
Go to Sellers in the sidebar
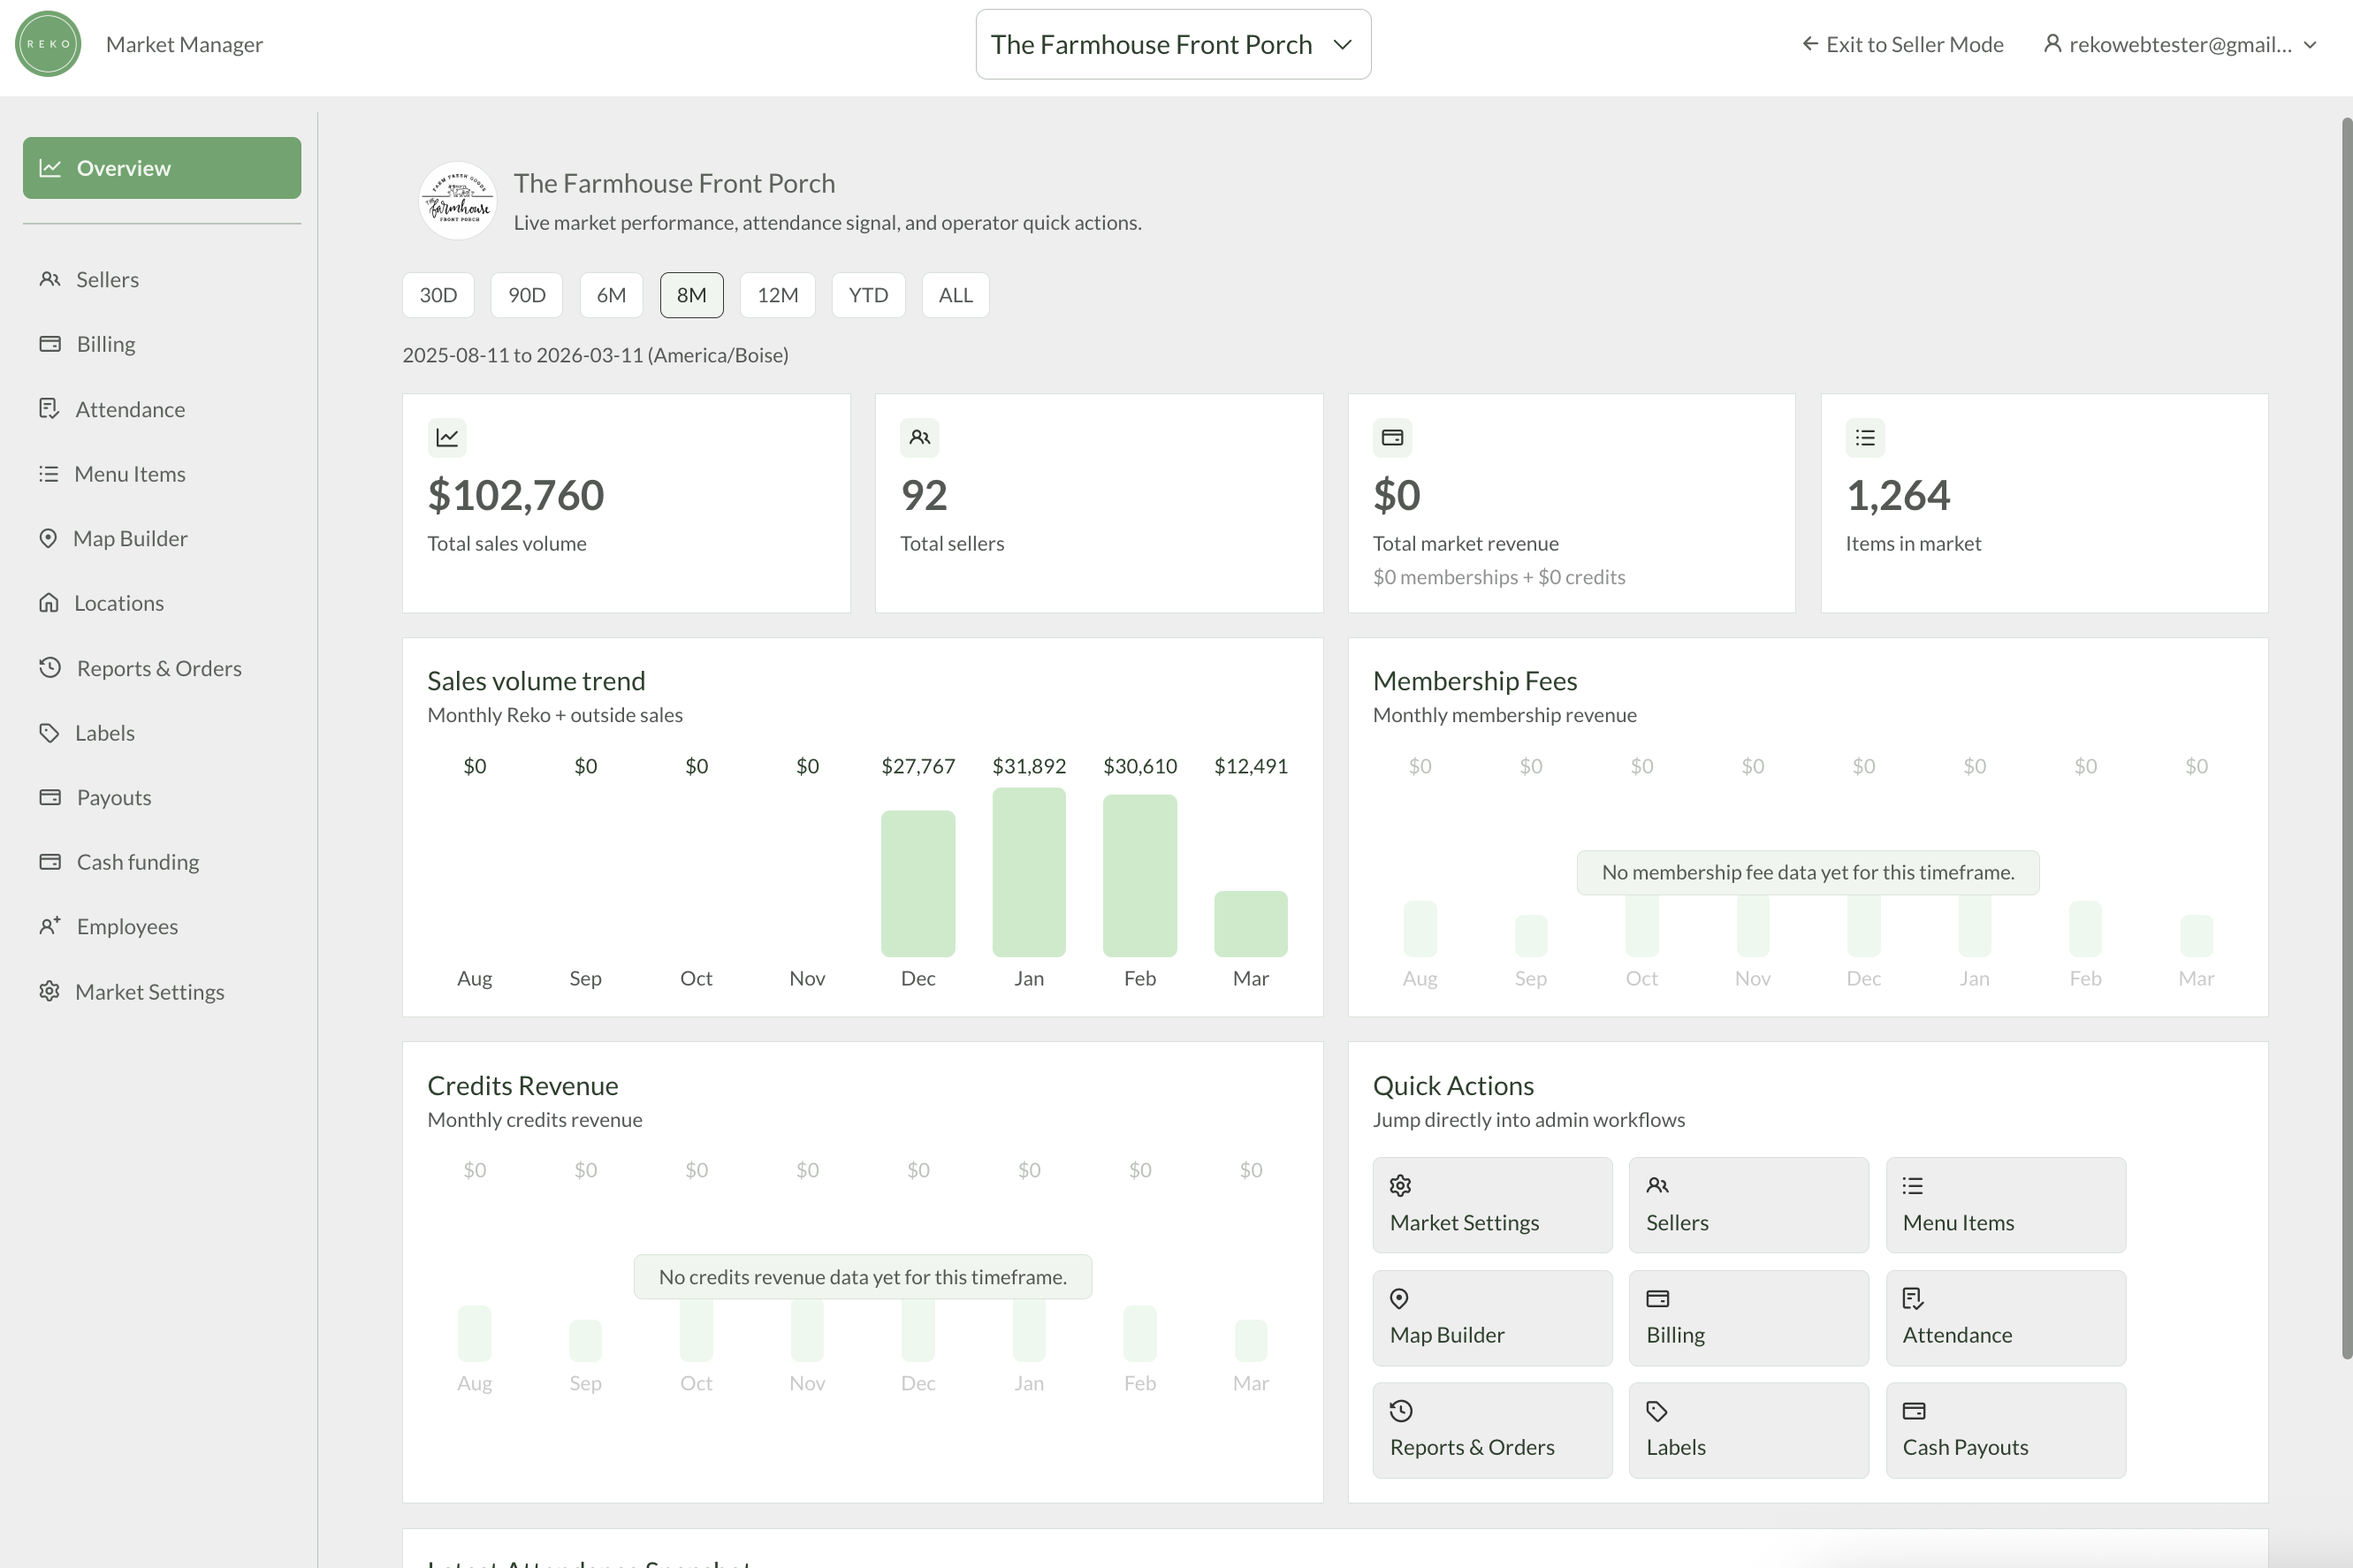coord(162,279)
